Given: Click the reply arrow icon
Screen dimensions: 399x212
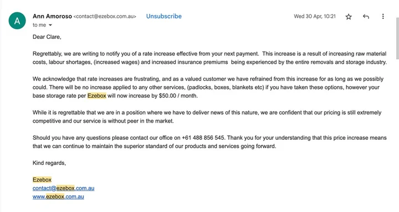Looking at the screenshot, I should click(366, 17).
